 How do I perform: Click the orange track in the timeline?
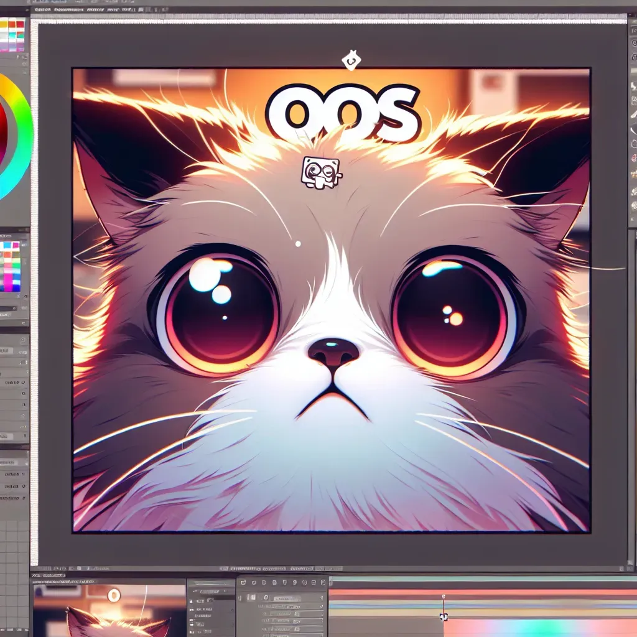tap(386, 592)
